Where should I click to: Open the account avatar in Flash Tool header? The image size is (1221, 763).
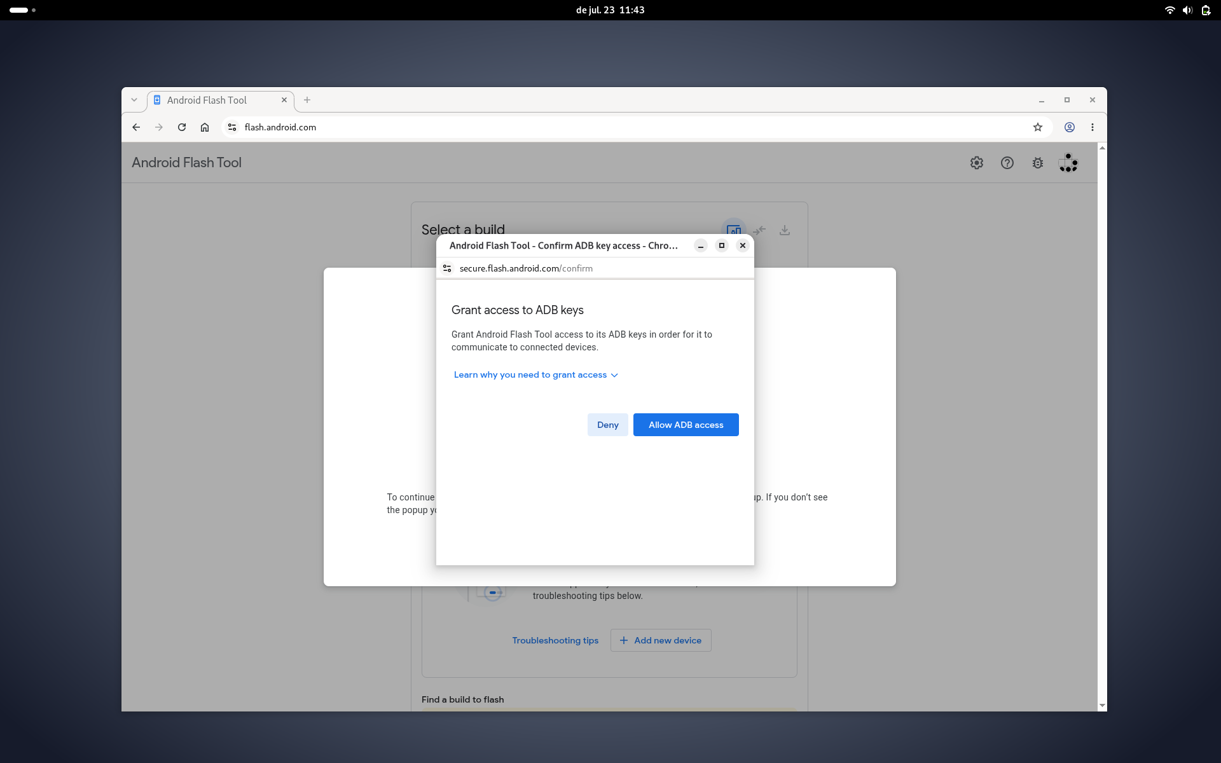(x=1068, y=163)
